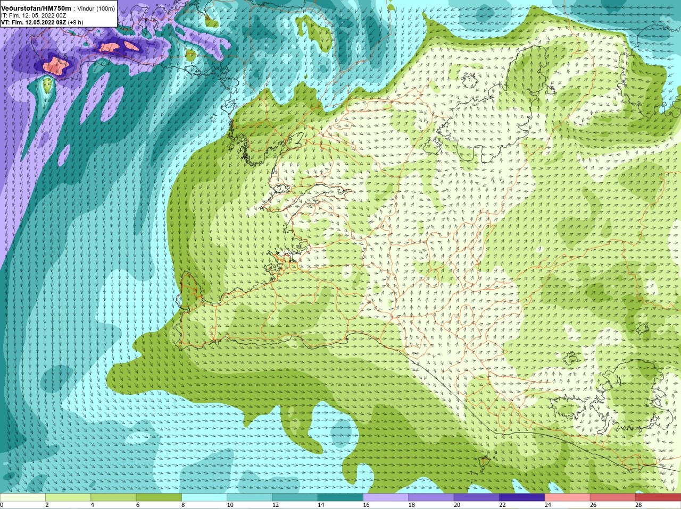Image resolution: width=681 pixels, height=509 pixels.
Task: Click the salmon 26–28 legend swatch
Action: [613, 497]
